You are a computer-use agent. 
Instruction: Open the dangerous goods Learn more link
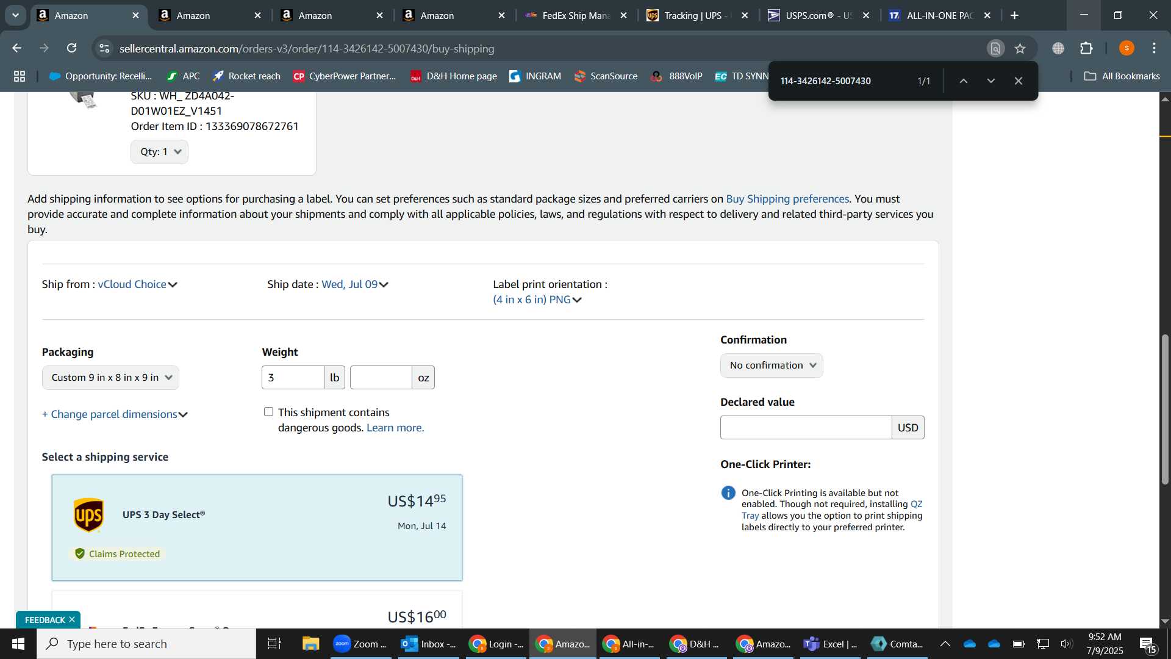[395, 428]
